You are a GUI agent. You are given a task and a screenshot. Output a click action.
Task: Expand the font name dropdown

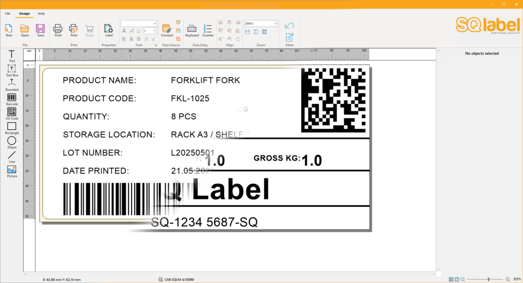point(155,23)
